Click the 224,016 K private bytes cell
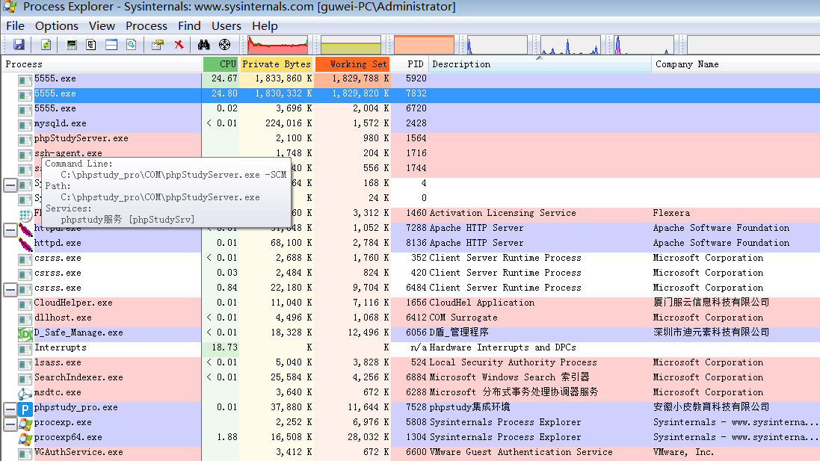 pyautogui.click(x=289, y=123)
